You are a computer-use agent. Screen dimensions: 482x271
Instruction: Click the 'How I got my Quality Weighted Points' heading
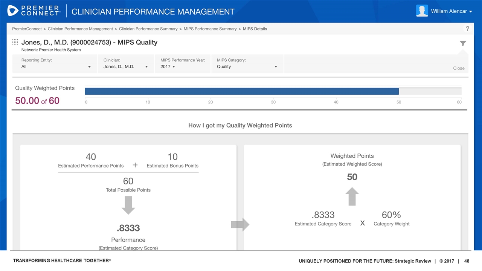coord(240,125)
